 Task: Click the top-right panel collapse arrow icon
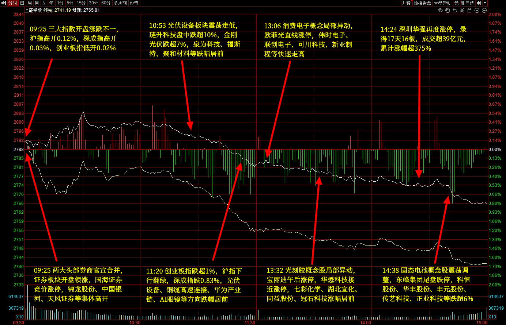[x=479, y=3]
